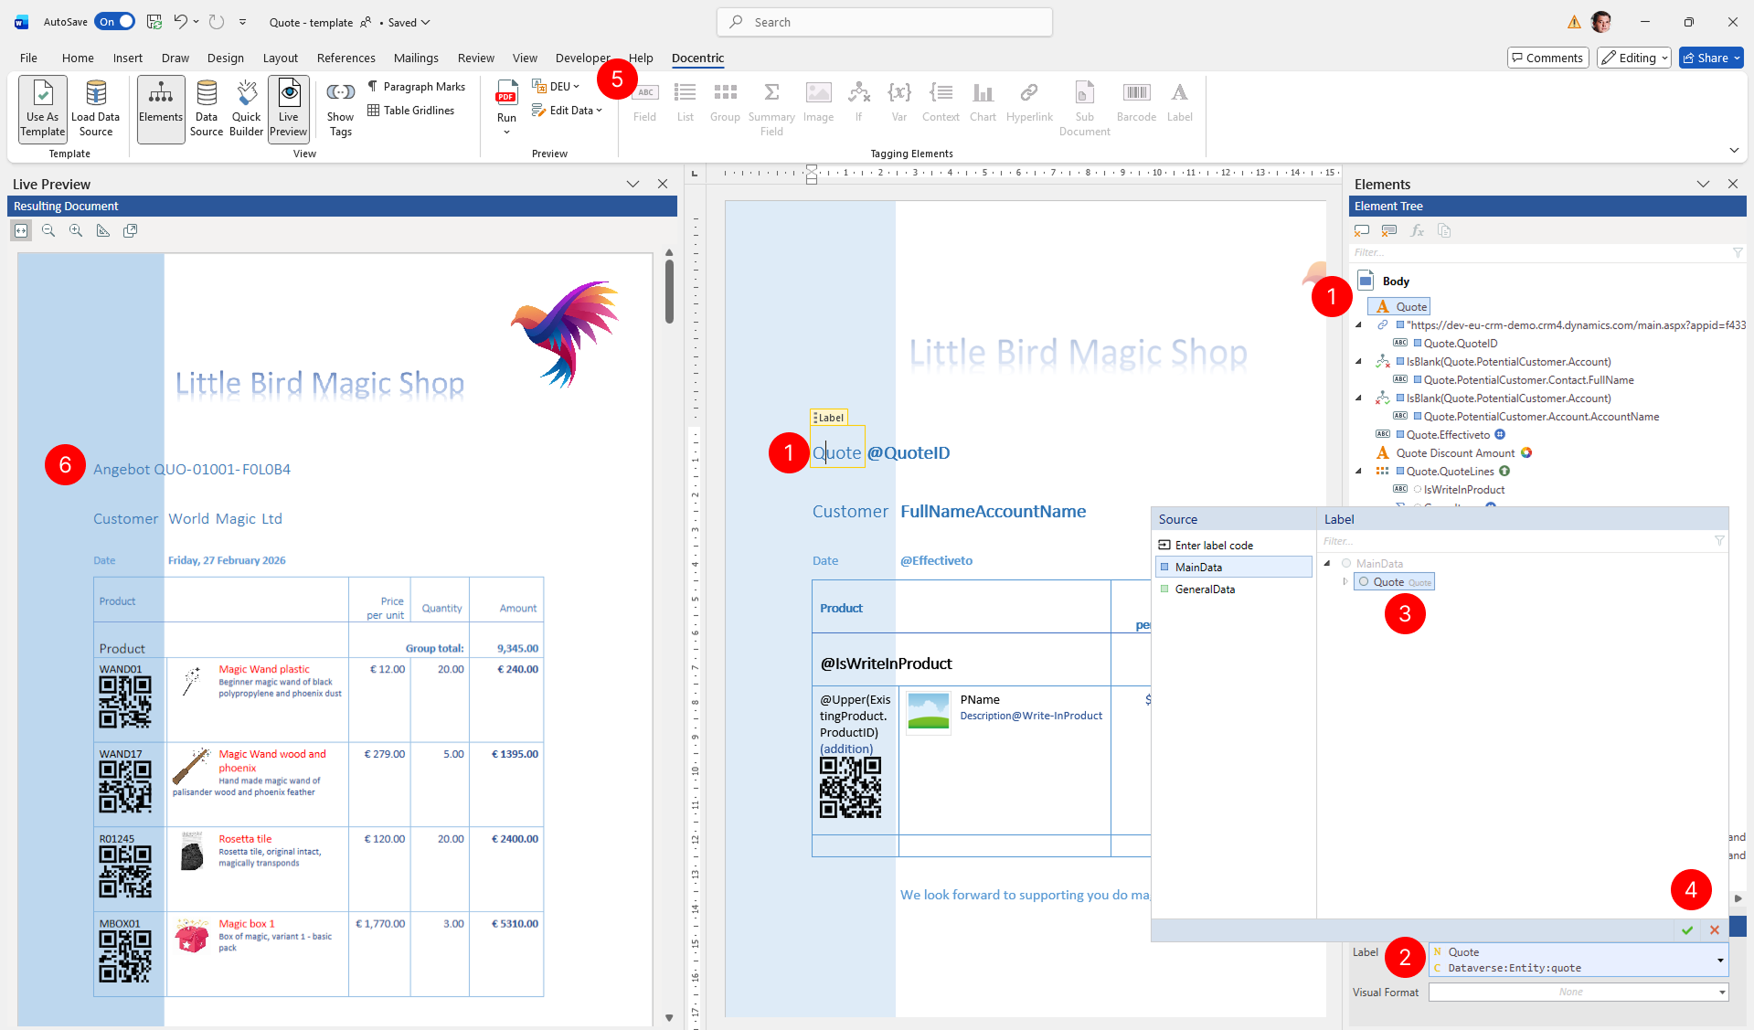Click the Undo icon in title bar
1754x1030 pixels.
180,22
